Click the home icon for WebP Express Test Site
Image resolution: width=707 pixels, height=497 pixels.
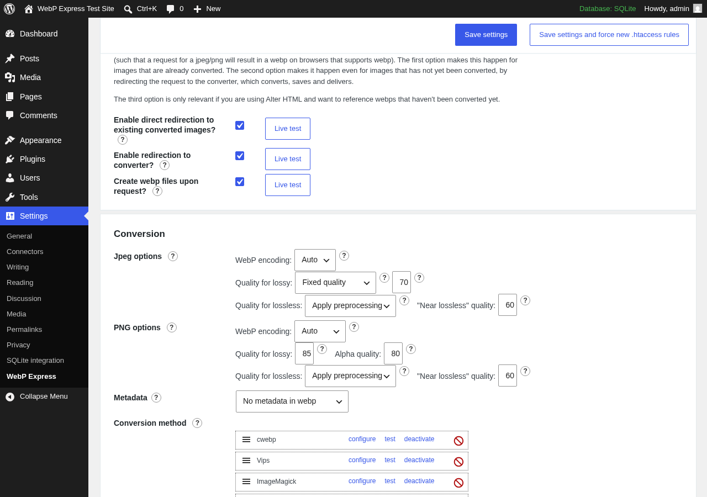[29, 9]
